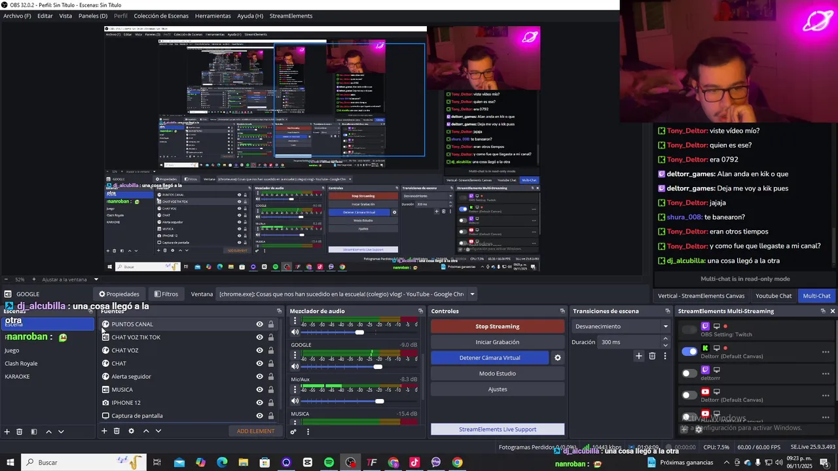
Task: Open Propiedades of selected source
Action: point(119,294)
